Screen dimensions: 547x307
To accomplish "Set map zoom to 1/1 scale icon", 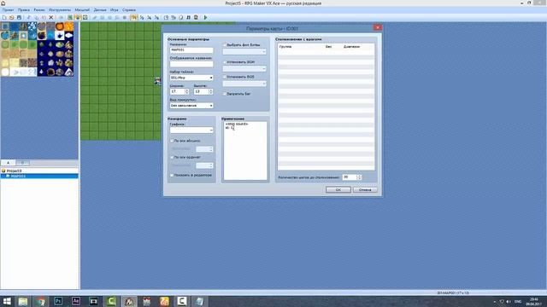I will click(x=134, y=17).
